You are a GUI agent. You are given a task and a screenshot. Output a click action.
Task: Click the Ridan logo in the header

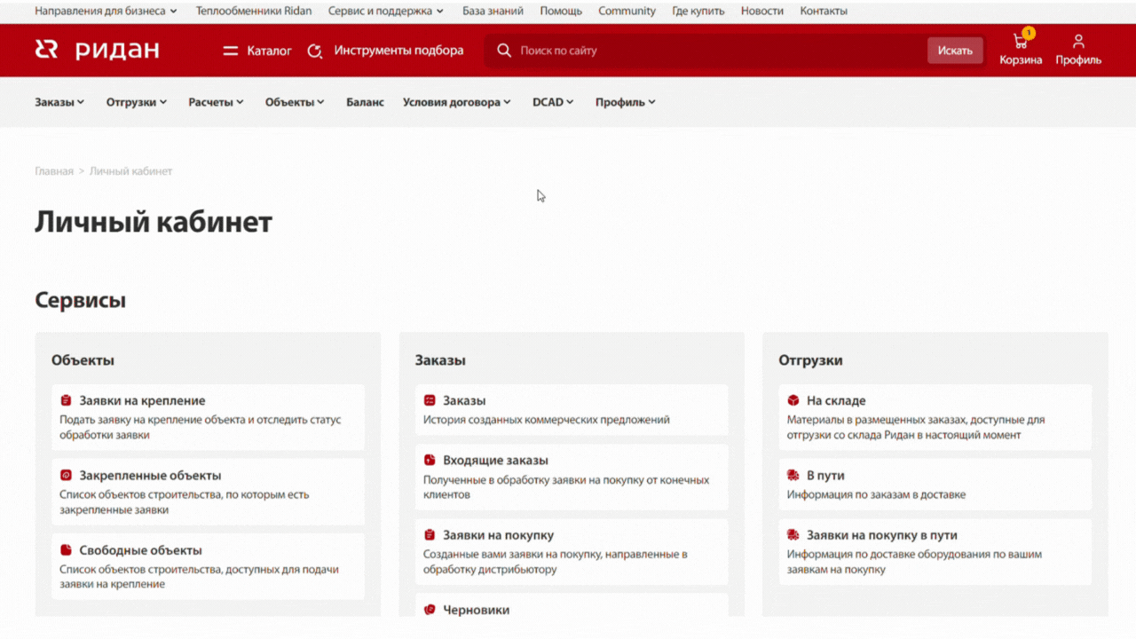click(97, 51)
